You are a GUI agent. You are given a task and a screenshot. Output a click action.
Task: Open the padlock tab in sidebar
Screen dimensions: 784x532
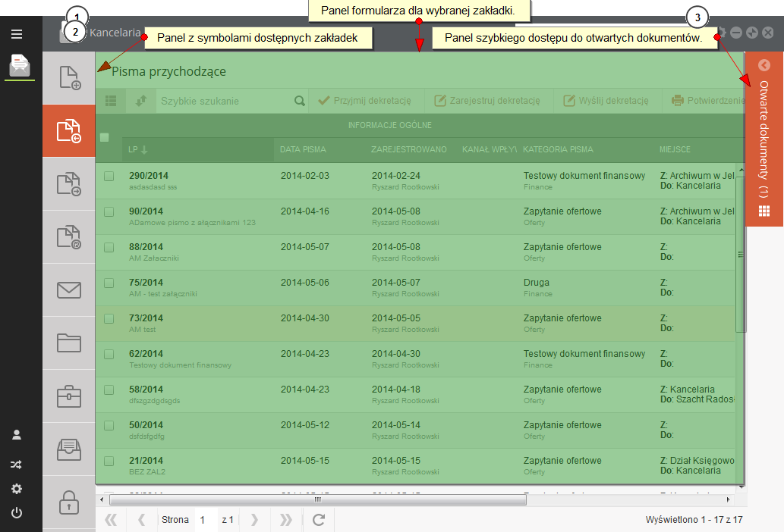point(69,502)
